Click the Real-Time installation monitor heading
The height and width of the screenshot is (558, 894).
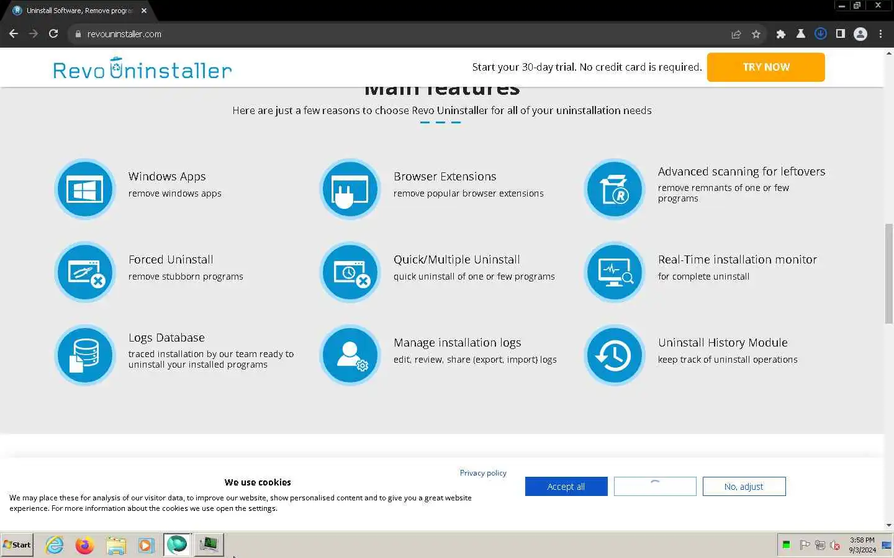click(x=738, y=260)
